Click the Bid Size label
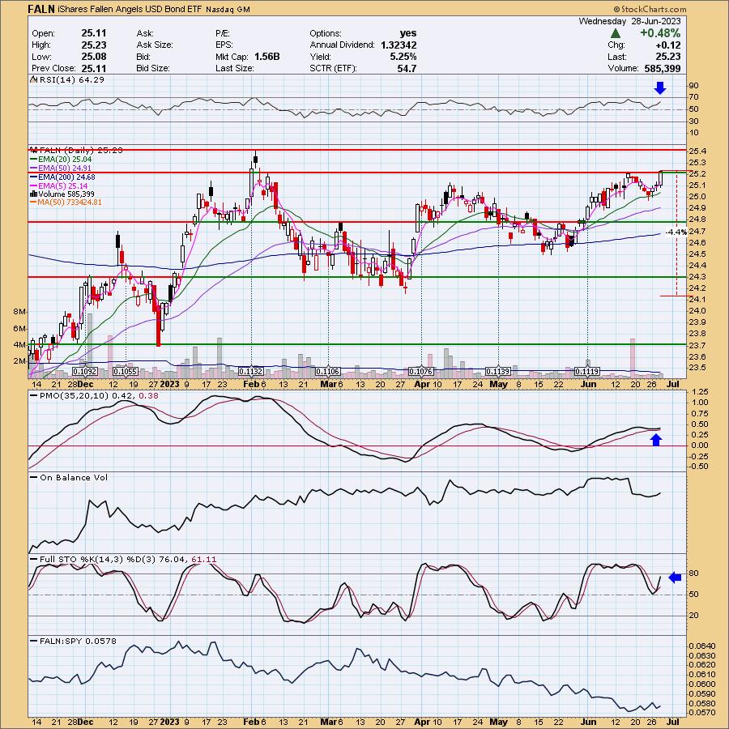 (x=153, y=68)
